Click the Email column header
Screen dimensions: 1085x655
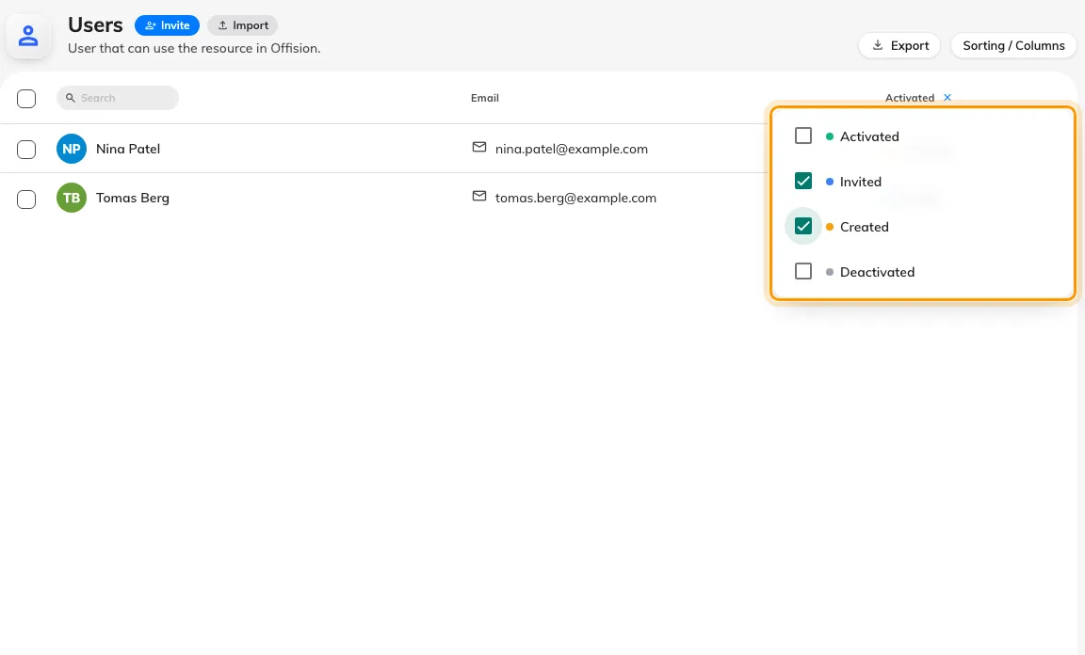point(484,98)
